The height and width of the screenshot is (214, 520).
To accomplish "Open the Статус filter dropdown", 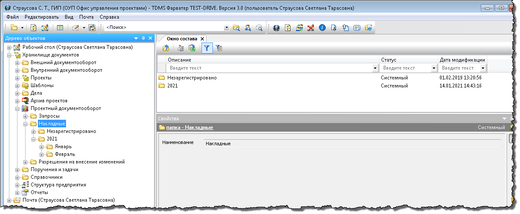I will (x=434, y=68).
